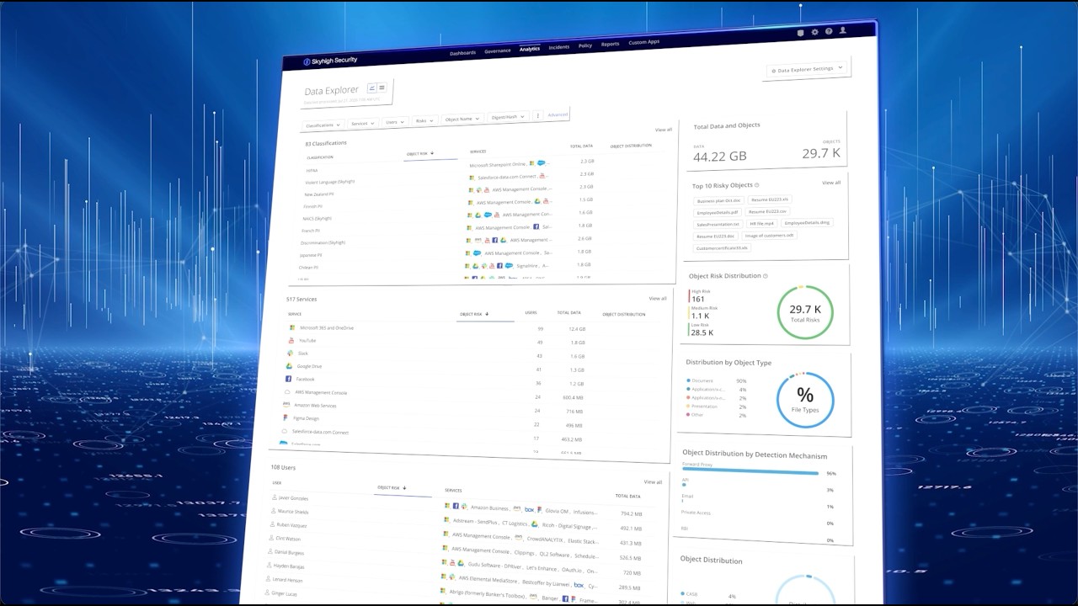Viewport: 1078px width, 606px height.
Task: Sort Users table by Object Risk arrow
Action: (404, 488)
